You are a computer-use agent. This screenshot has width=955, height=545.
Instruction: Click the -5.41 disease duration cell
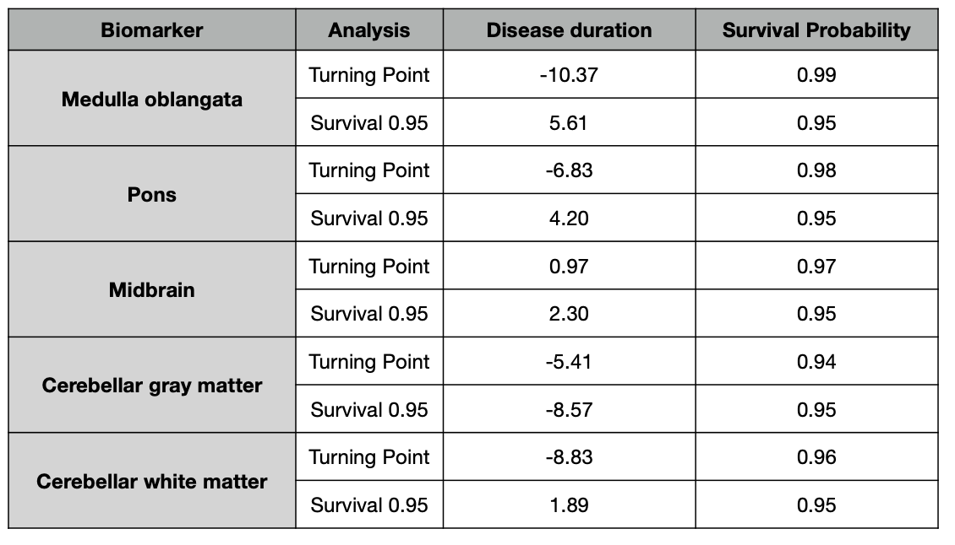[569, 362]
